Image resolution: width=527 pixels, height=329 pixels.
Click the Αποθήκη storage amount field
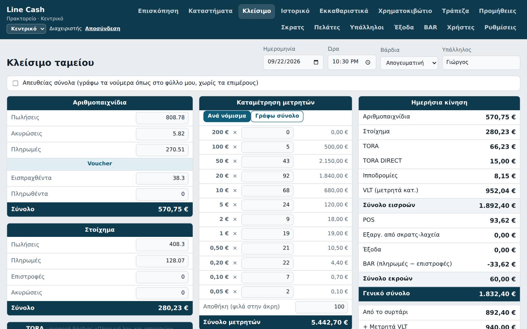point(321,307)
